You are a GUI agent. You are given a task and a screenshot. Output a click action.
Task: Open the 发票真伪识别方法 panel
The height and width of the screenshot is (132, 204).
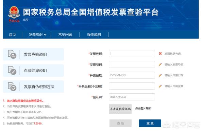[33, 87]
